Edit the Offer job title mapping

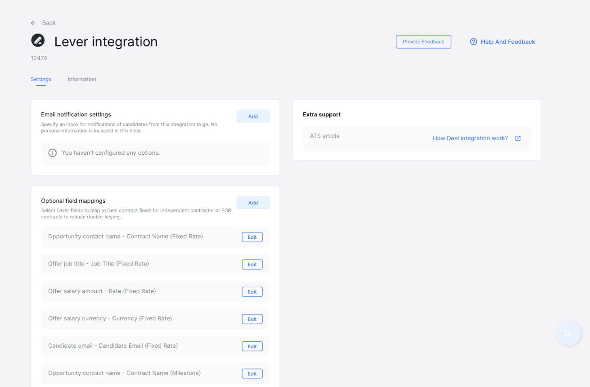click(x=252, y=264)
